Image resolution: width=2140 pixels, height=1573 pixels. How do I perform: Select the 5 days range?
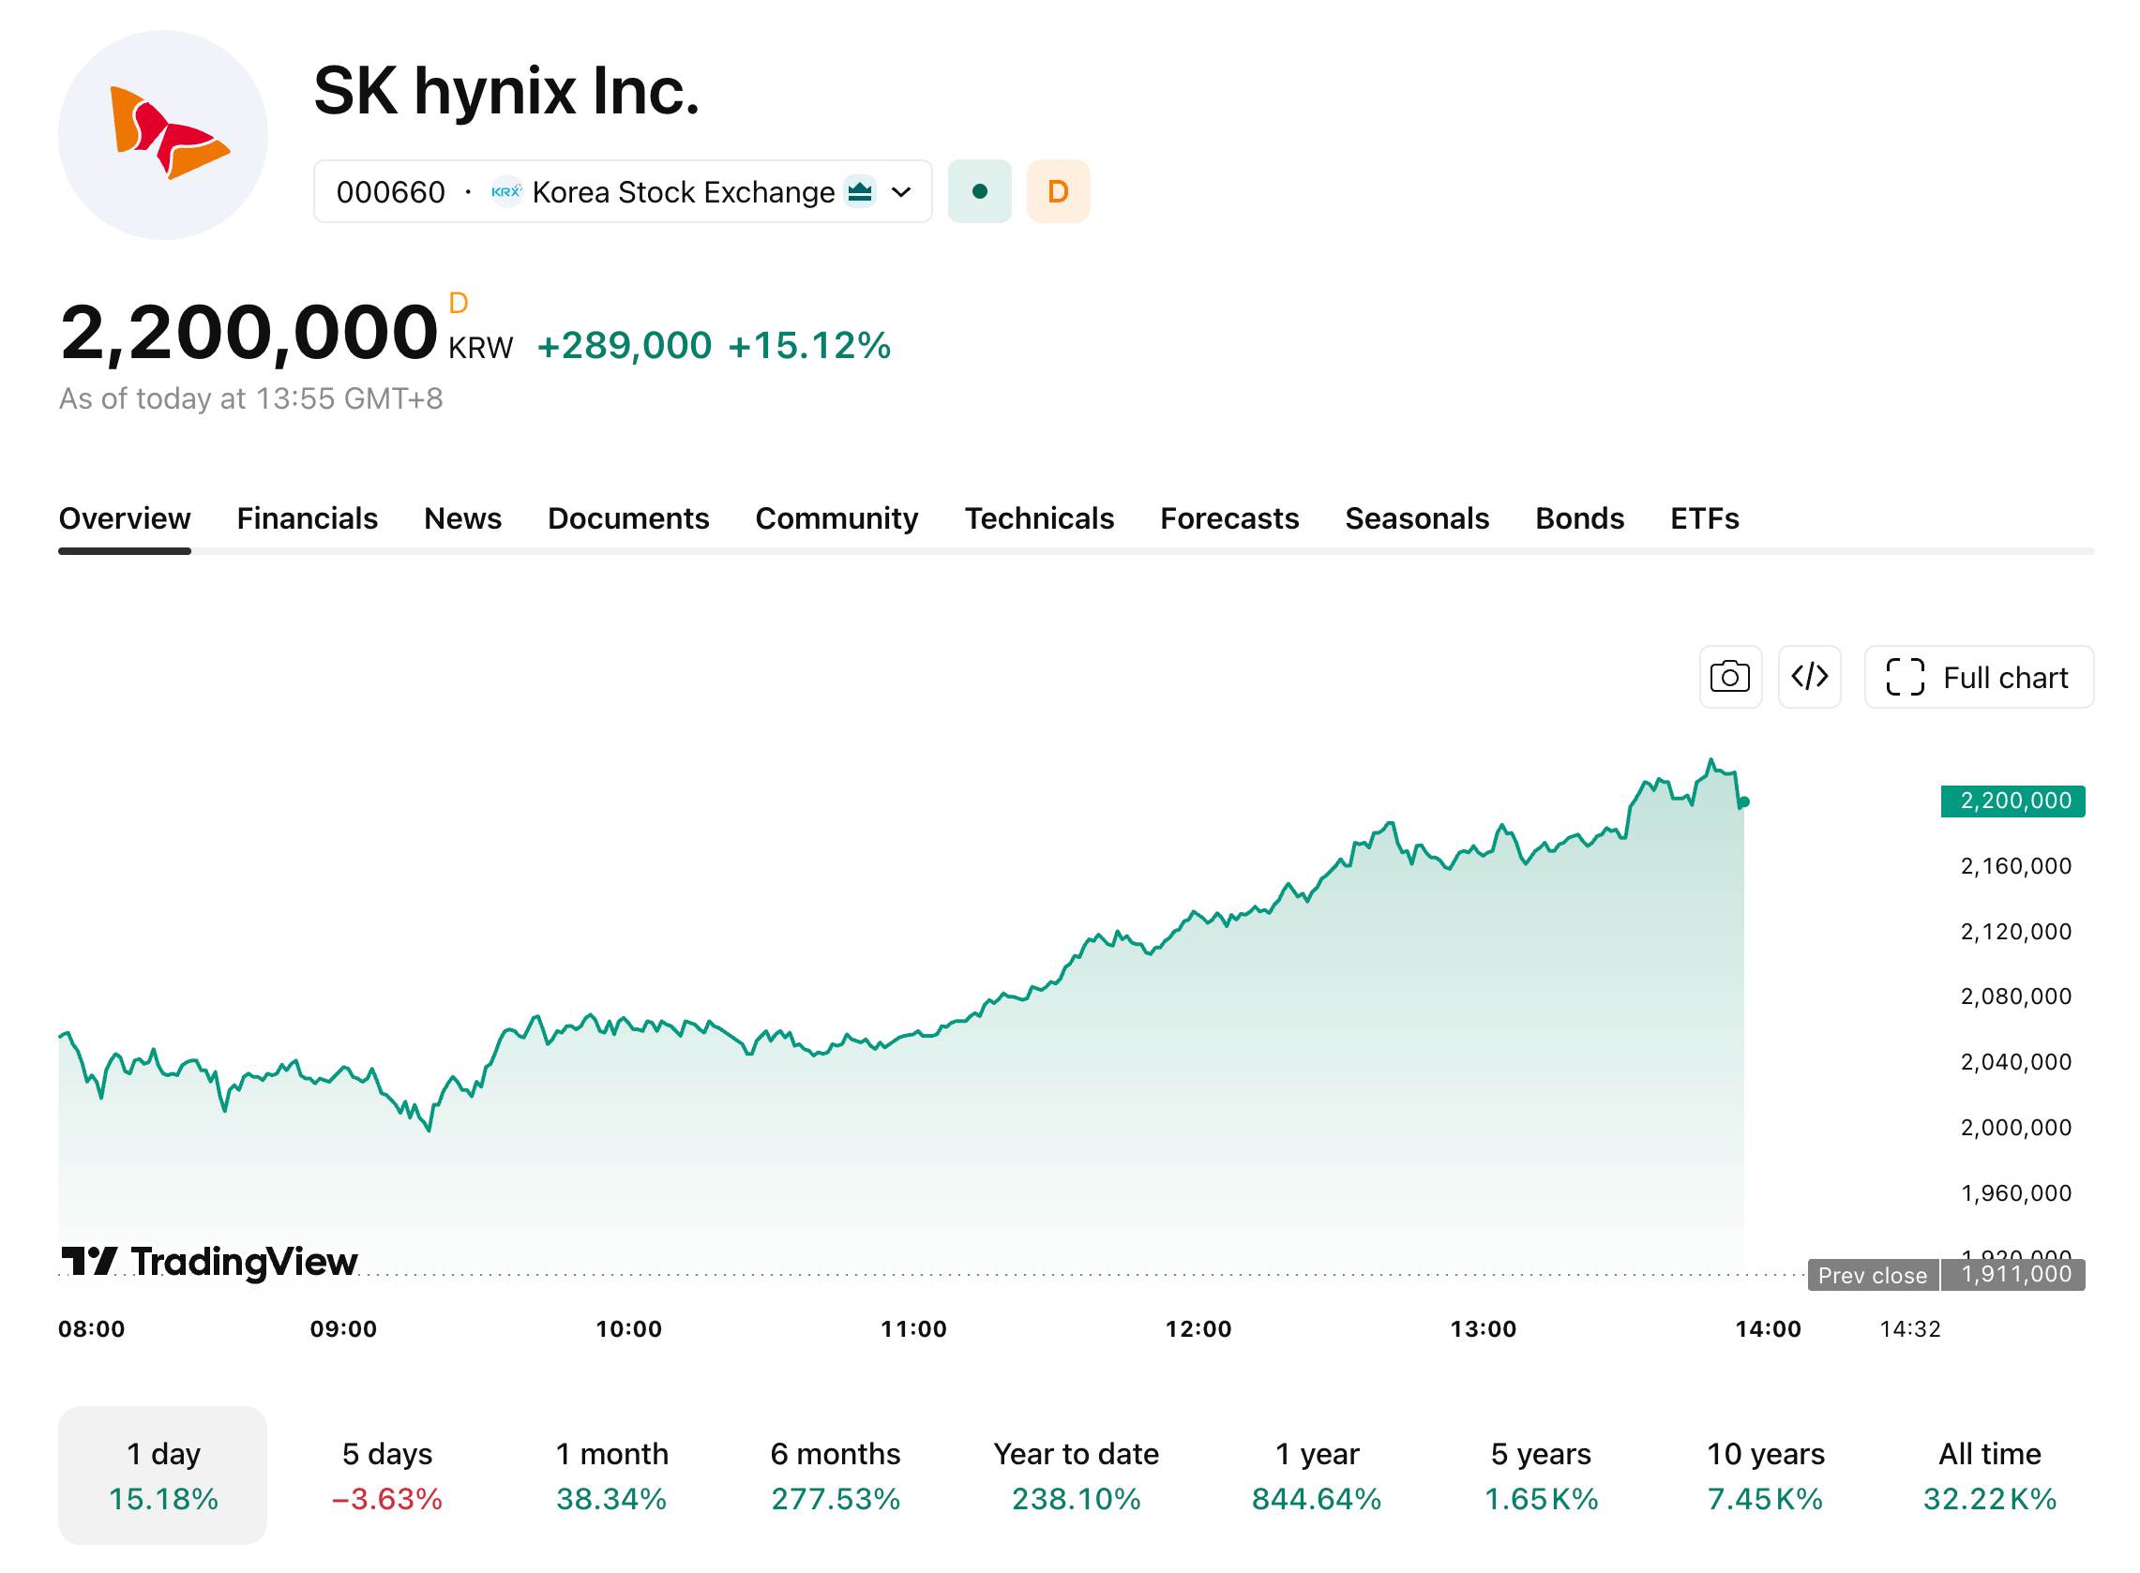point(386,1475)
